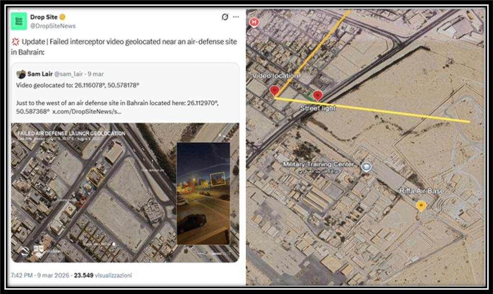The width and height of the screenshot is (493, 294).
Task: Click the Sam Lair author name
Action: [40, 74]
